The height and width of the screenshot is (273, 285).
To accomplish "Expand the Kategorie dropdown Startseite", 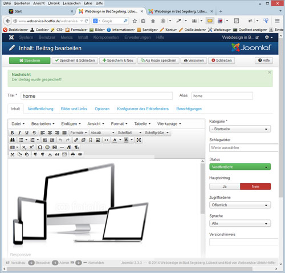I will (240, 129).
